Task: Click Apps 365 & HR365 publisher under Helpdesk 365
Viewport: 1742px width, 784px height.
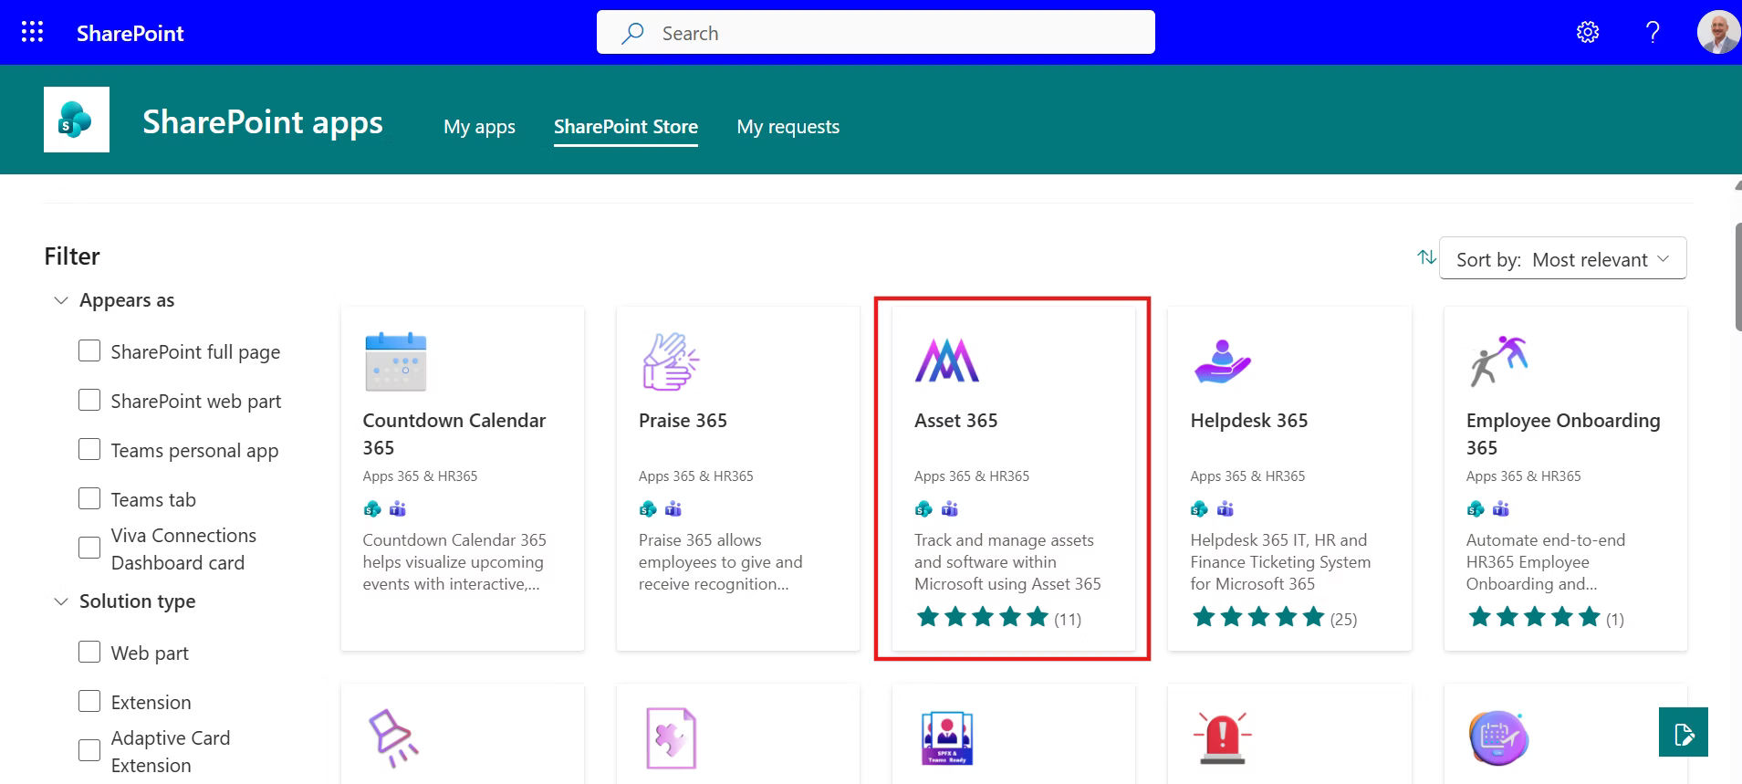Action: tap(1247, 476)
